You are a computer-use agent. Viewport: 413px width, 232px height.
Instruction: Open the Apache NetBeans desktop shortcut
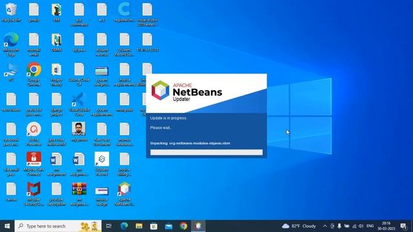[x=125, y=193]
